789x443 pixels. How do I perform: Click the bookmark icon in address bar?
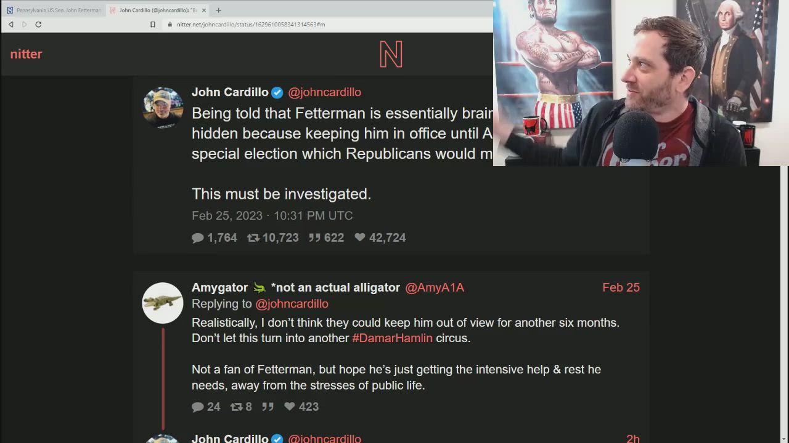pyautogui.click(x=153, y=25)
